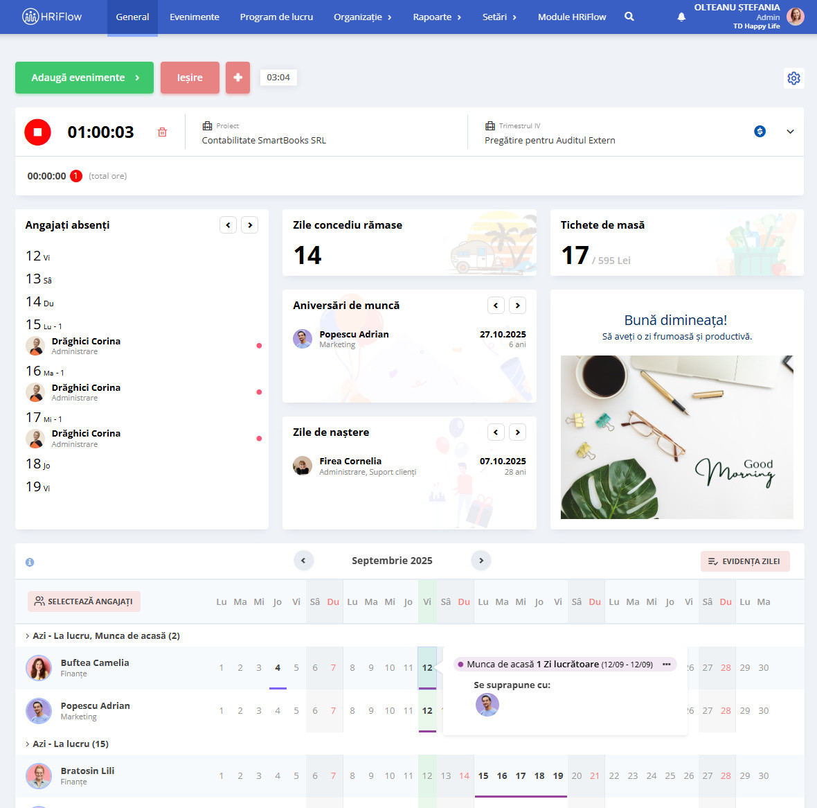817x808 pixels.
Task: Open the Rapoarte dropdown menu
Action: point(436,17)
